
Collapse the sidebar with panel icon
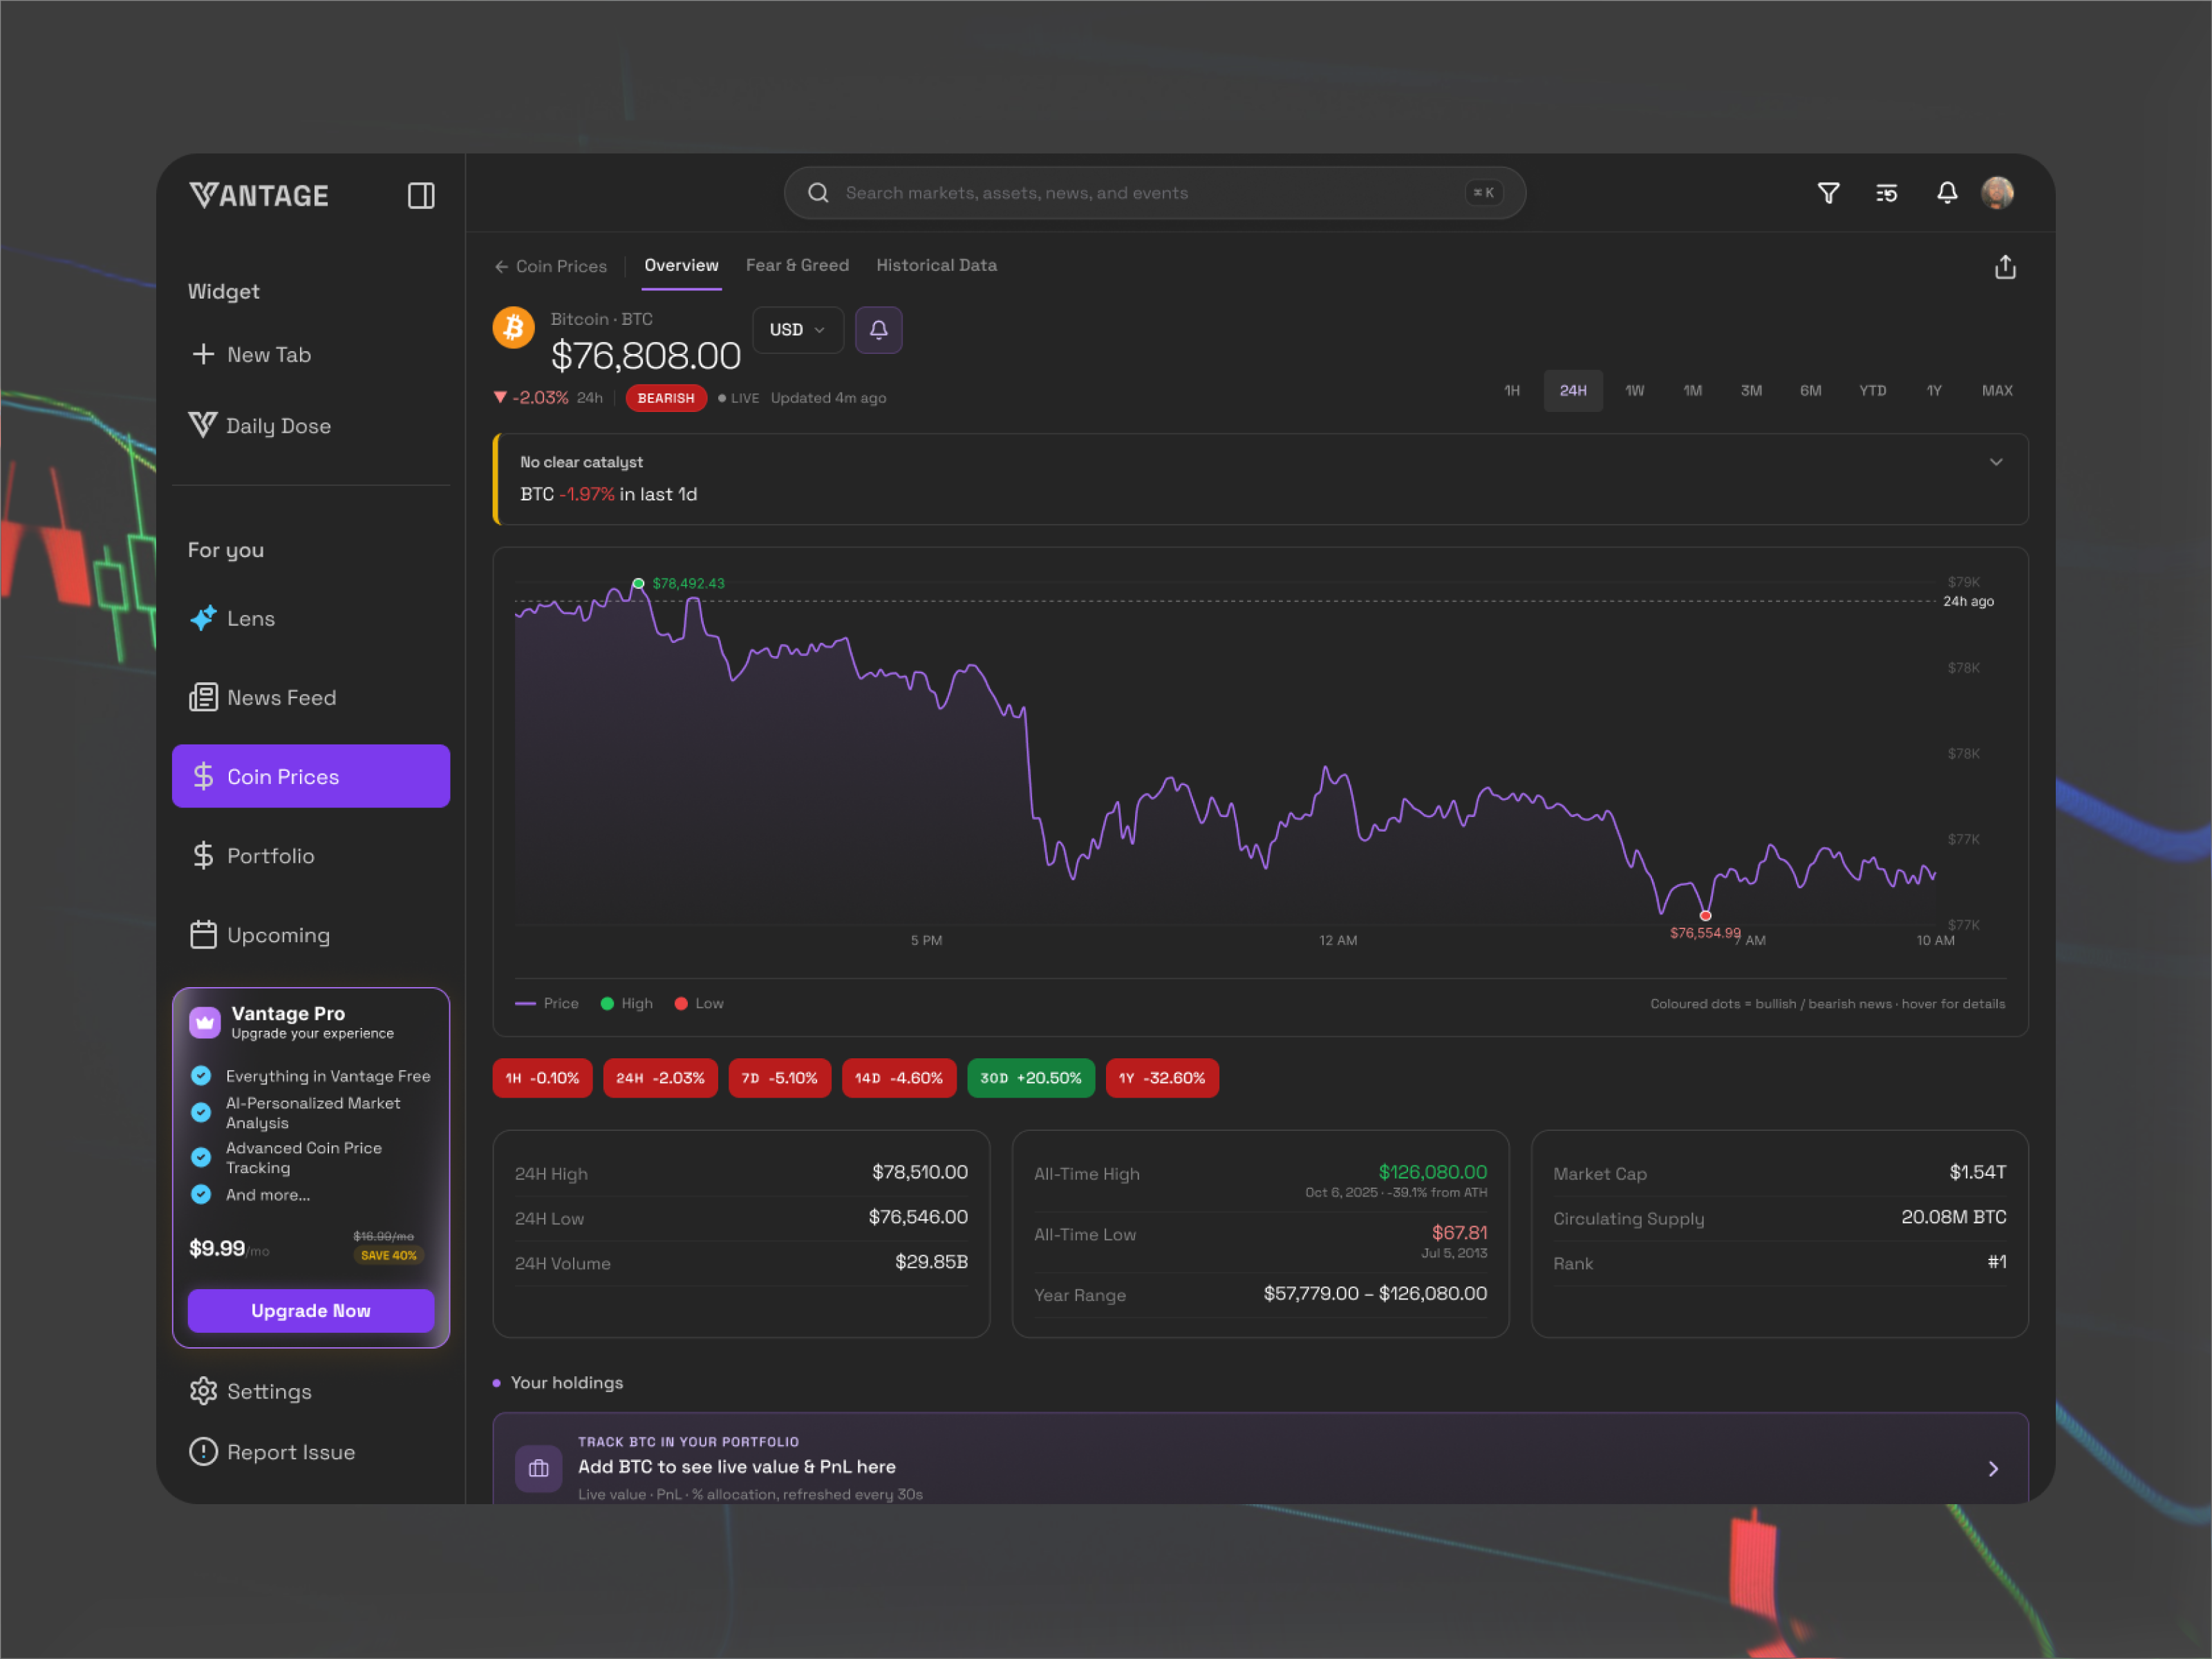421,195
